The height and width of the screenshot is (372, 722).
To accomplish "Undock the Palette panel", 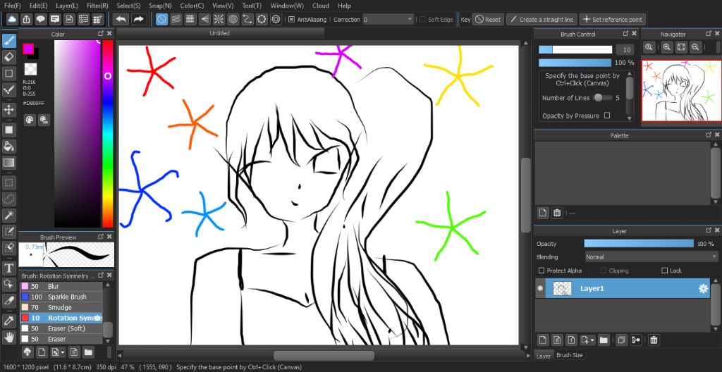I will click(x=709, y=135).
